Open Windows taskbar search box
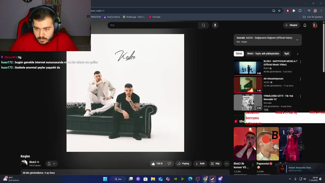The image size is (325, 183). click(x=118, y=179)
